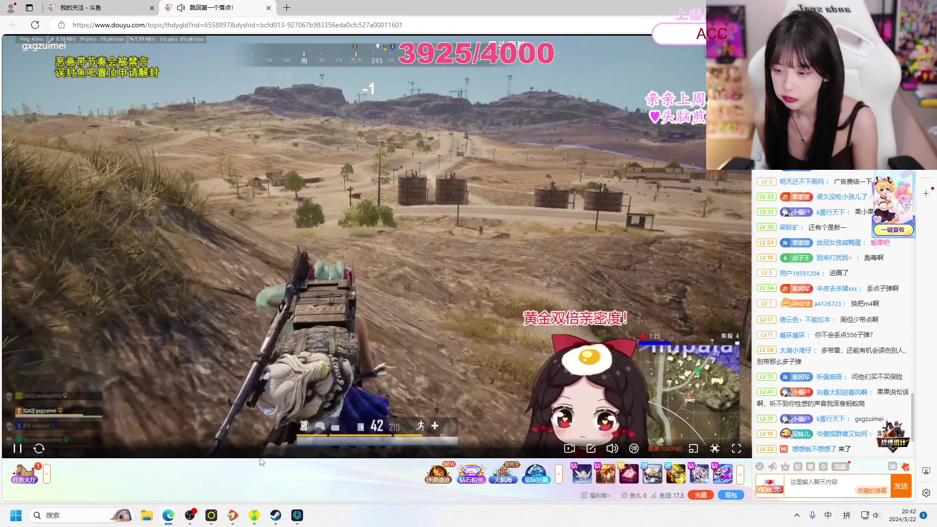
Task: Toggle the 令 command danmaku option
Action: click(x=823, y=466)
